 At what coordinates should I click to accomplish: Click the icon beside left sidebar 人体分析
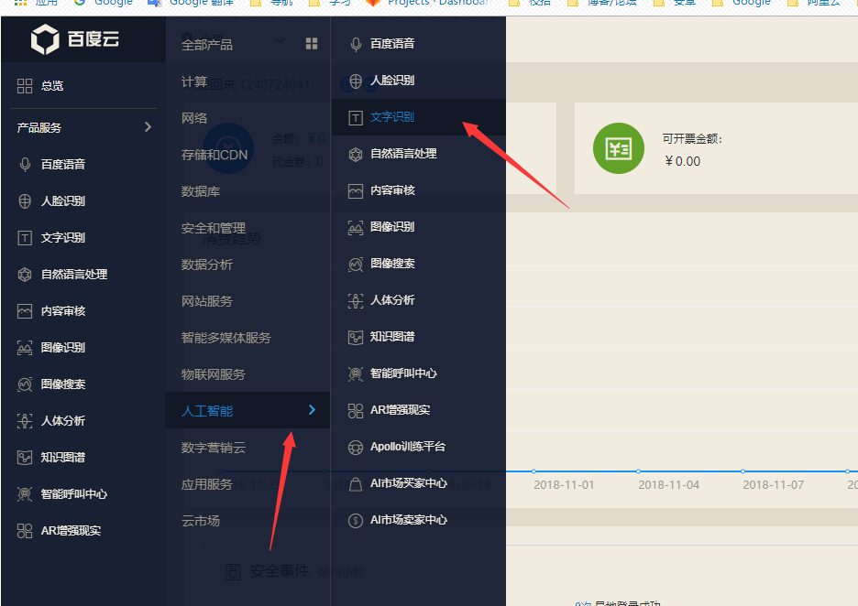25,421
